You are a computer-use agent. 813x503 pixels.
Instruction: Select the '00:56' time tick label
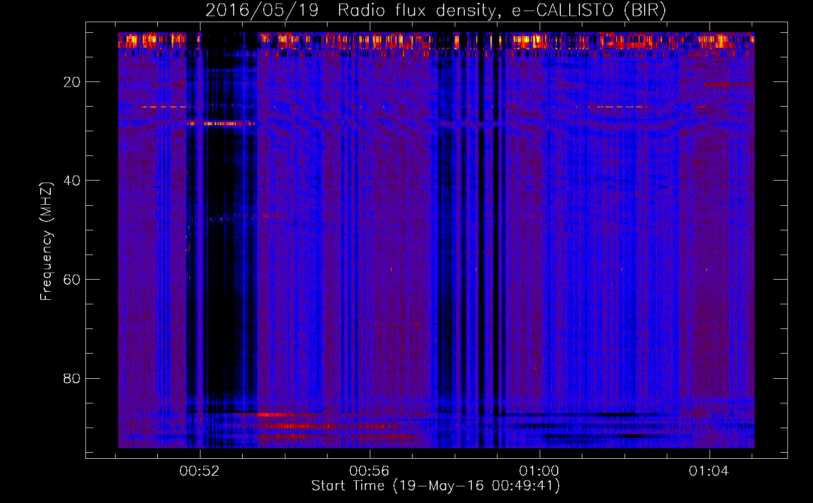[369, 471]
